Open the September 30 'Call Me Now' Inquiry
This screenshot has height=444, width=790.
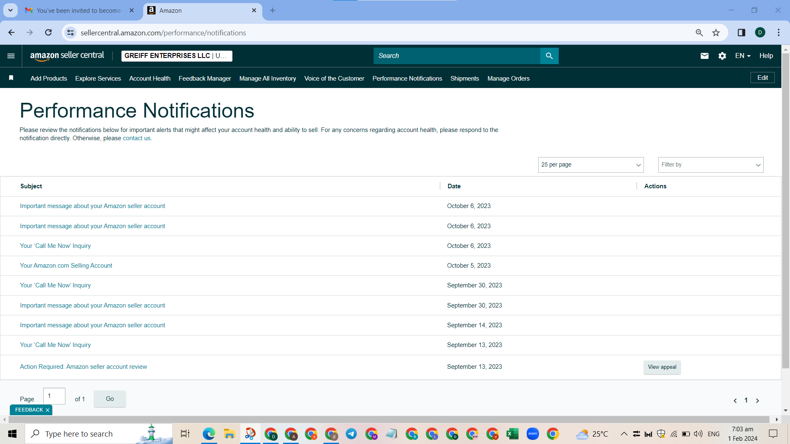click(x=55, y=285)
